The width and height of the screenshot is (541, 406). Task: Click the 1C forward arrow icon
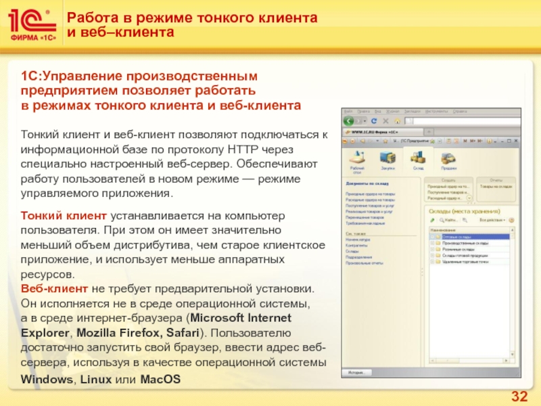click(x=371, y=141)
